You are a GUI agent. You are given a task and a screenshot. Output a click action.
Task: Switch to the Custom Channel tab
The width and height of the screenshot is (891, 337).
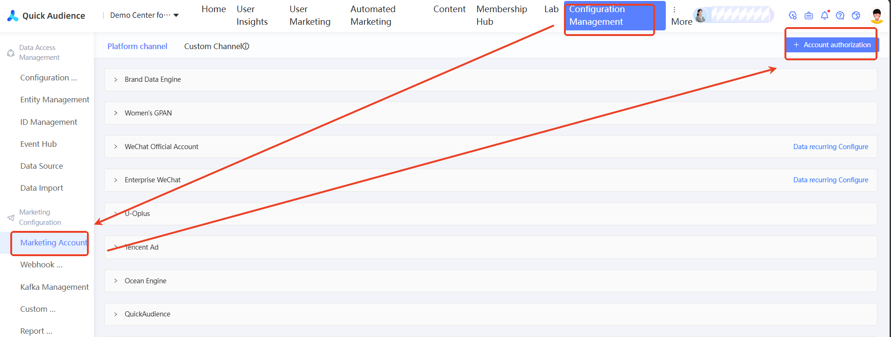pos(213,46)
